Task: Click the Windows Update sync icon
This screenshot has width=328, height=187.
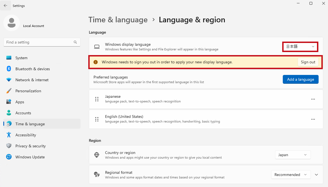Action: (9, 157)
